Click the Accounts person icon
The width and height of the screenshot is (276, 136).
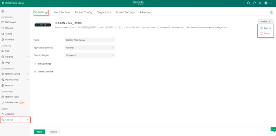(3, 114)
